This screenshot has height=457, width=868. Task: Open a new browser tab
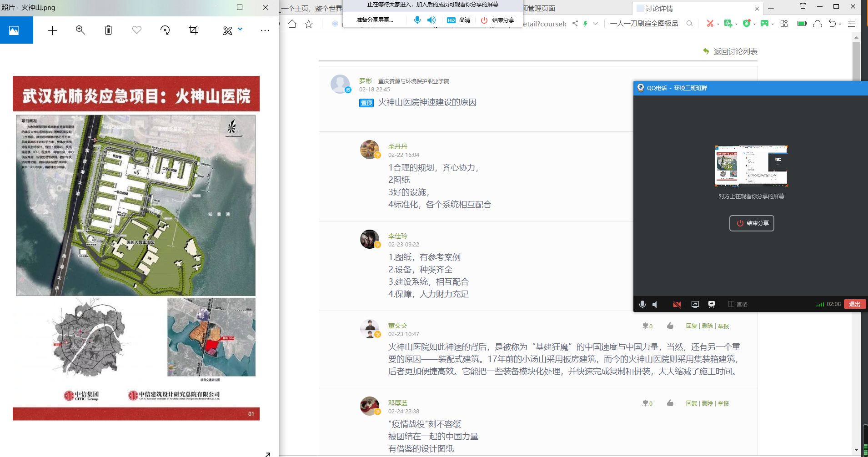[771, 8]
